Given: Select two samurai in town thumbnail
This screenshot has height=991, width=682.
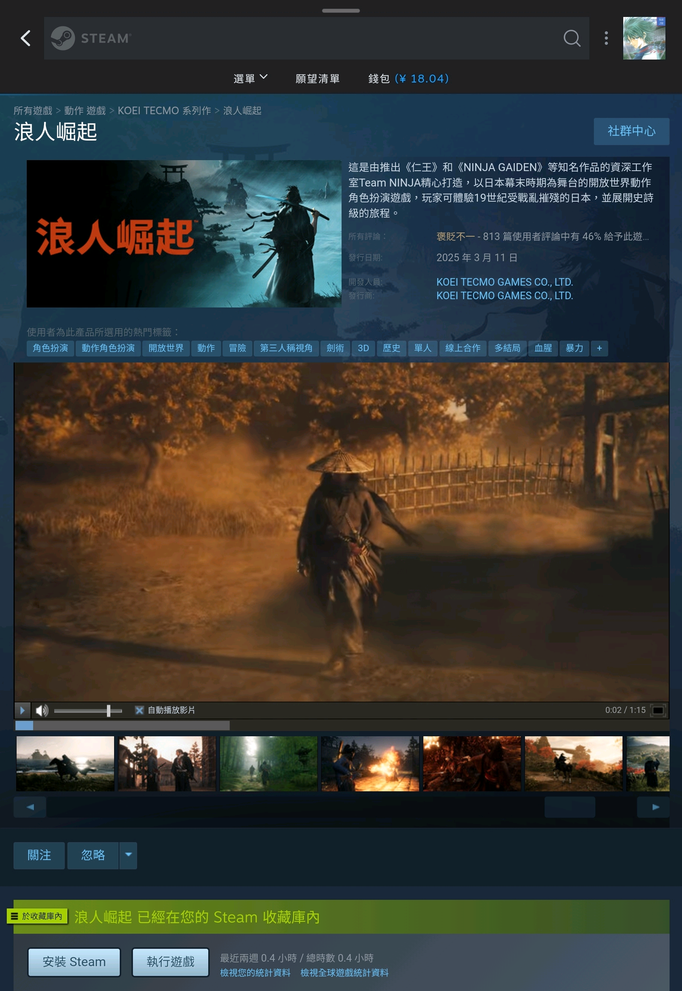Looking at the screenshot, I should [167, 763].
